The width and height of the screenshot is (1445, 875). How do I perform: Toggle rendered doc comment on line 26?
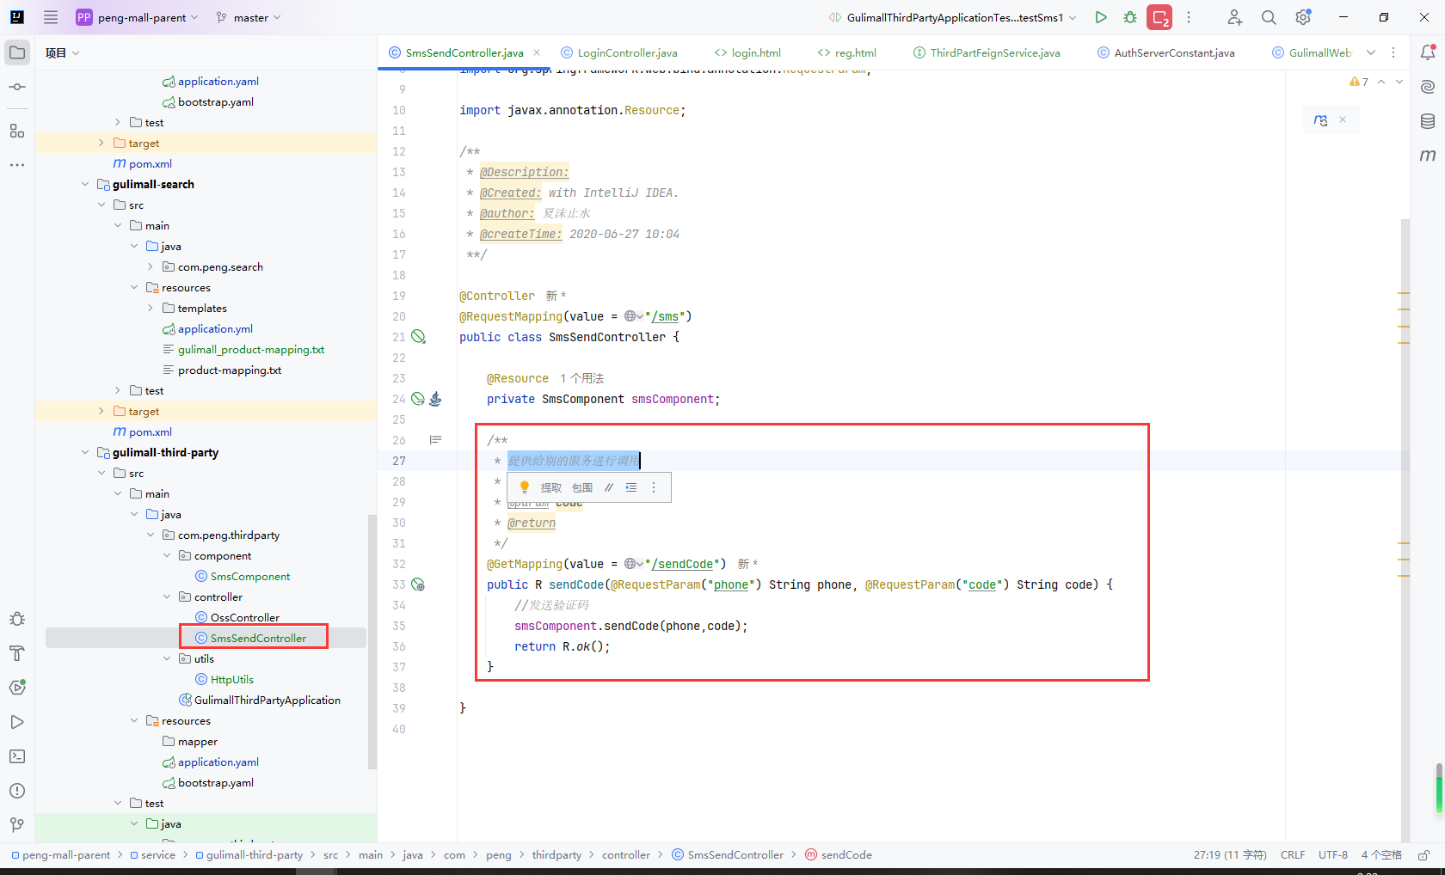[435, 440]
